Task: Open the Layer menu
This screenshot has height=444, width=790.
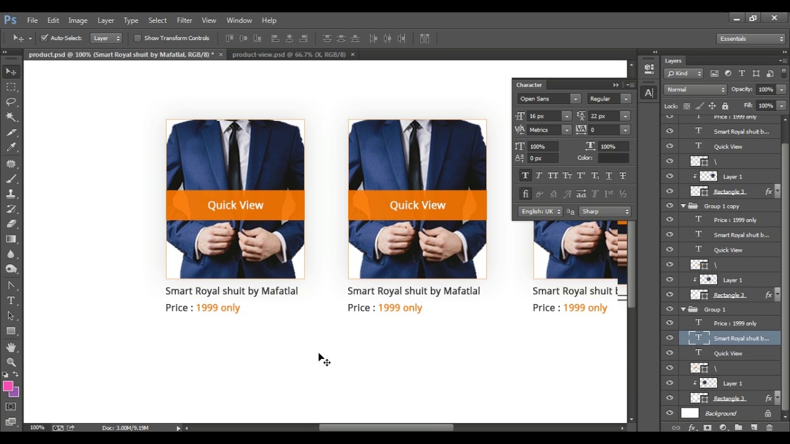Action: pos(106,20)
